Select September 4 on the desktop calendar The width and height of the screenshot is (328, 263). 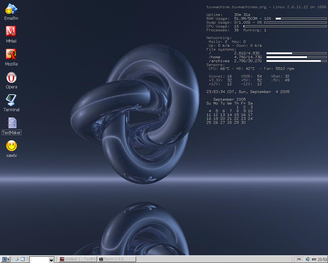210,111
